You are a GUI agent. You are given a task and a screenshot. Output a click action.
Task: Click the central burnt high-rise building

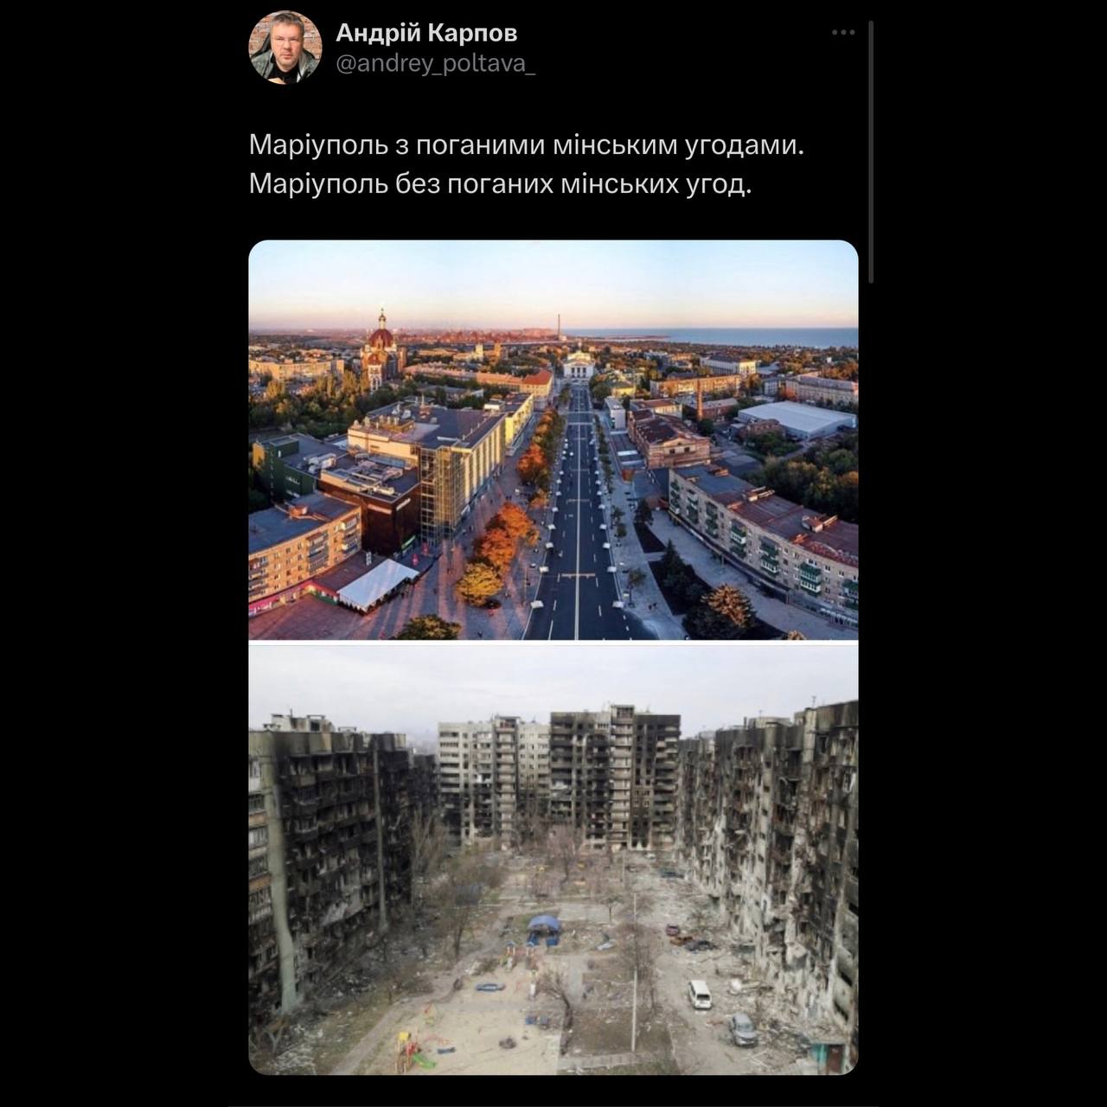tap(614, 775)
